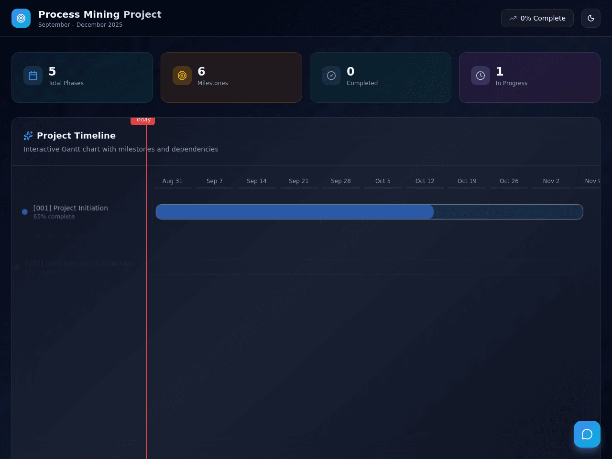Click the calendar icon on Total Phases card
612x459 pixels.
tap(33, 76)
